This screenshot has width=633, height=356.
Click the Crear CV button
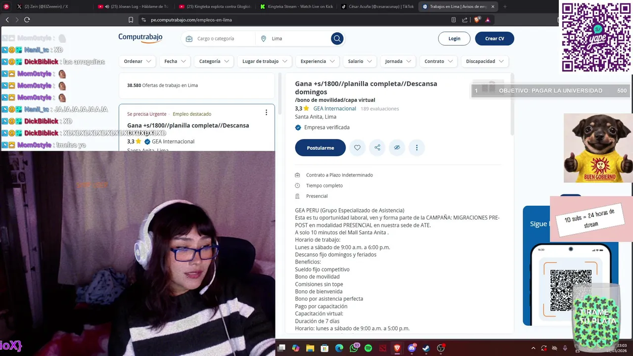tap(495, 39)
